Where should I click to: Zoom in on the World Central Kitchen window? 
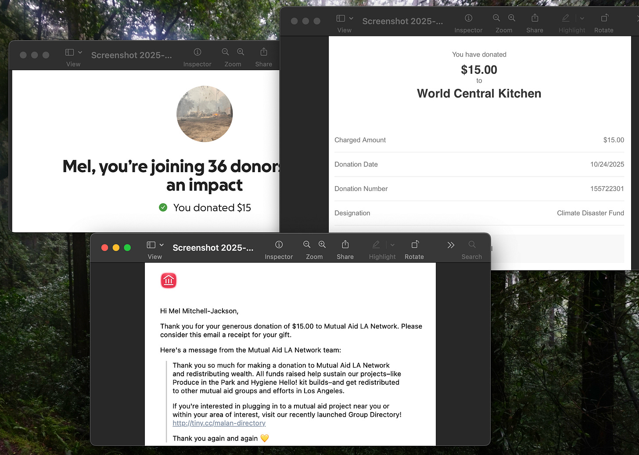(x=512, y=18)
